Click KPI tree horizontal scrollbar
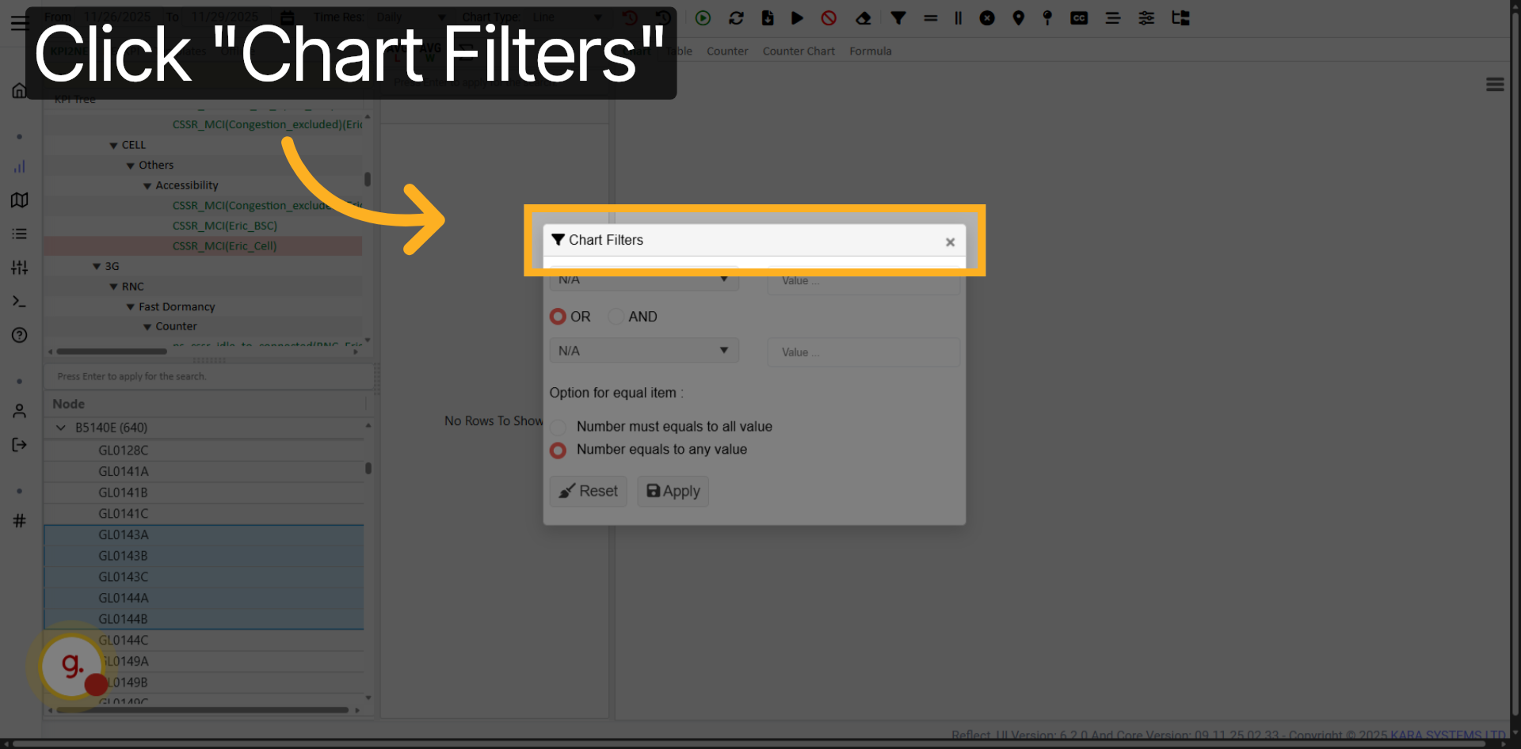 coord(112,352)
